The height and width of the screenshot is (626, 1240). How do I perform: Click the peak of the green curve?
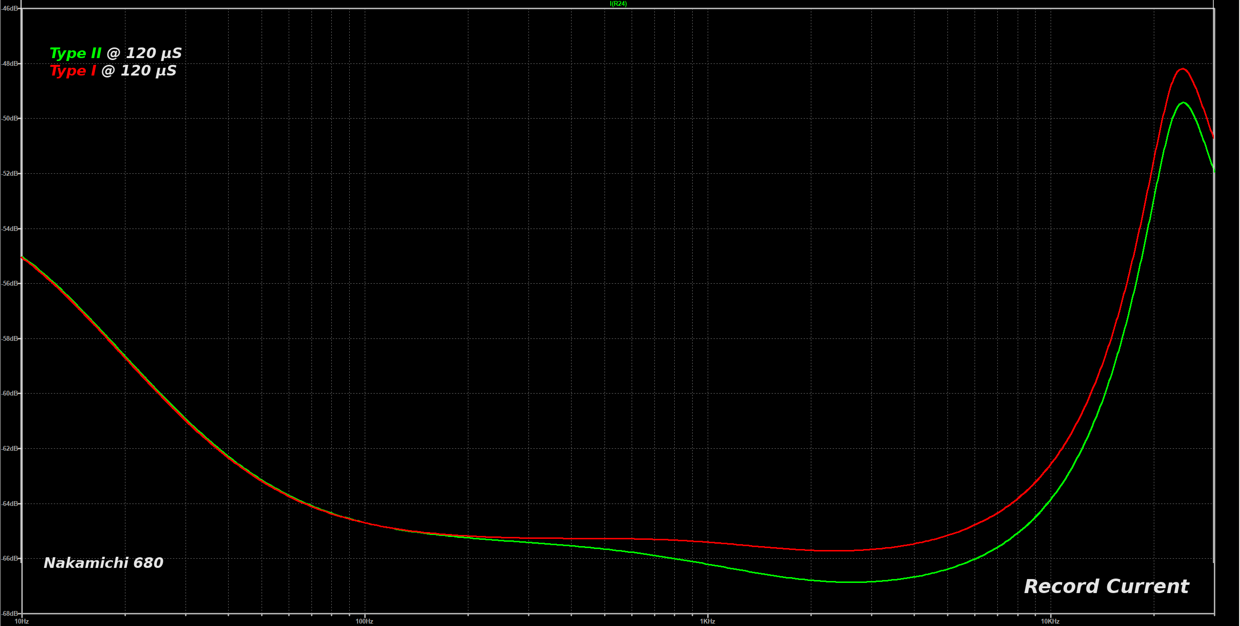(1183, 103)
